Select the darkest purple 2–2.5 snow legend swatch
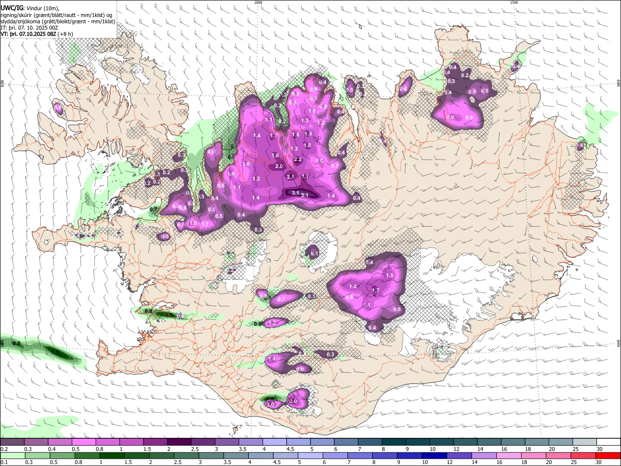 [x=179, y=442]
